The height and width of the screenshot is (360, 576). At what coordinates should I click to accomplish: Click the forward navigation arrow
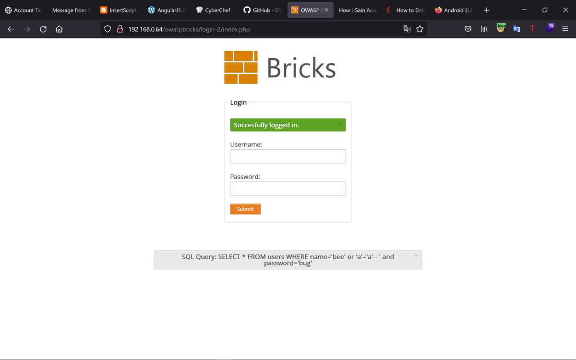(x=27, y=29)
